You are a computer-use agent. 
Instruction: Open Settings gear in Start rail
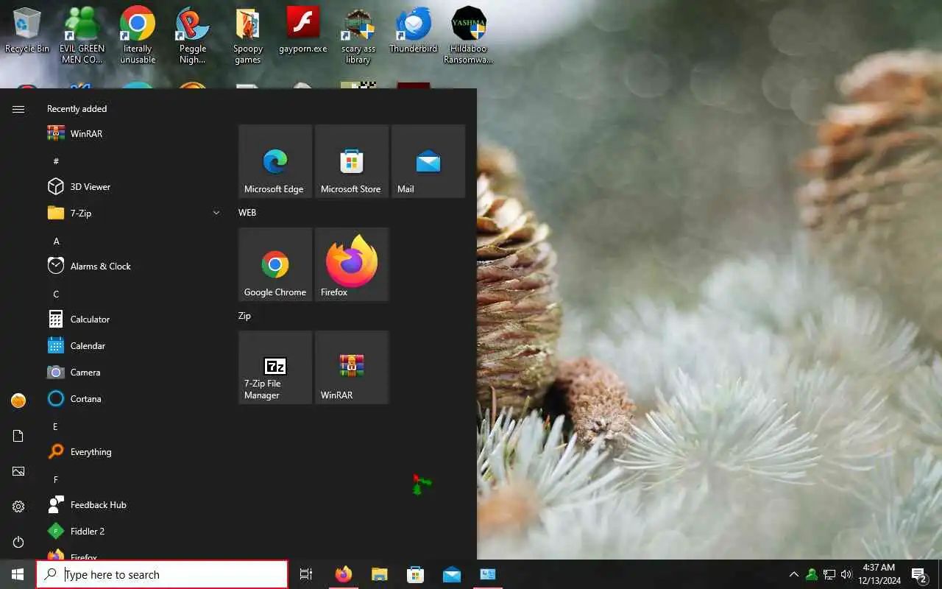pyautogui.click(x=18, y=507)
